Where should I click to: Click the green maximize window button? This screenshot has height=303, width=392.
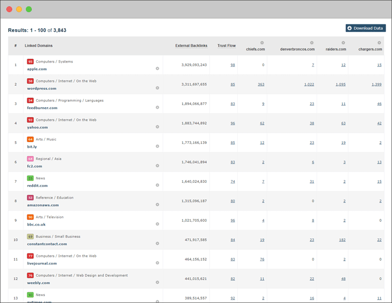click(x=29, y=9)
